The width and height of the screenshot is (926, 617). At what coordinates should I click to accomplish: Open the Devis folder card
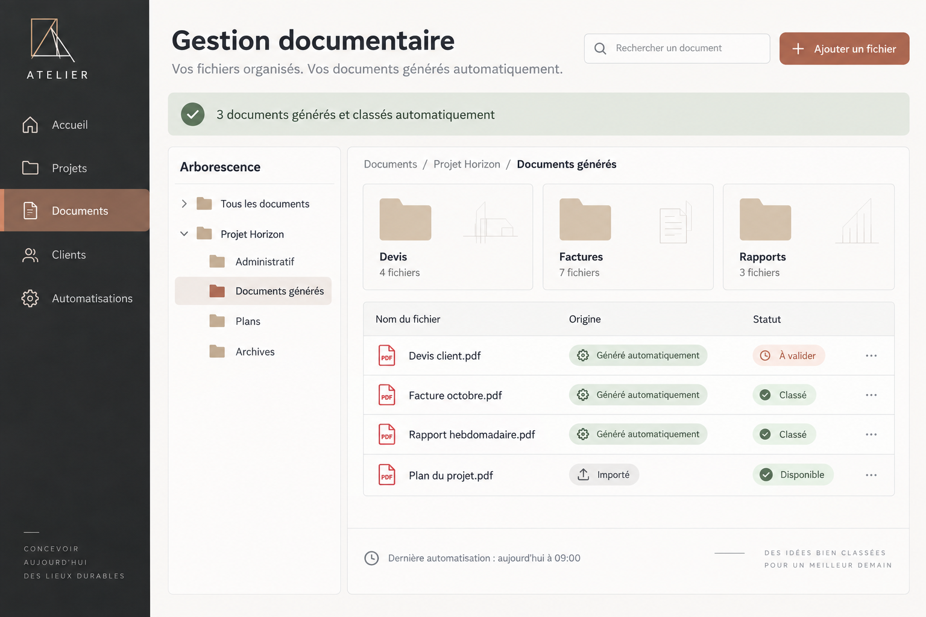448,237
